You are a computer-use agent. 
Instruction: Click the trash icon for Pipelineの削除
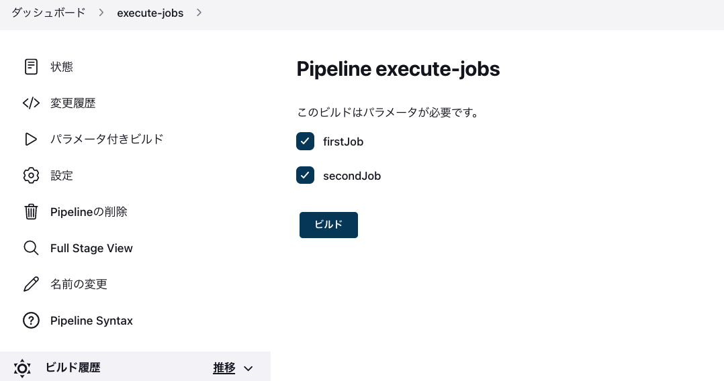pos(31,212)
